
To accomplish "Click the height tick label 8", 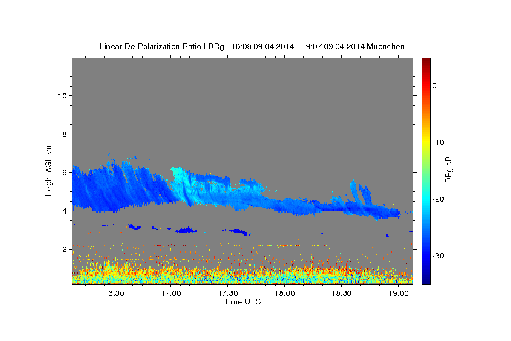I will pos(65,134).
